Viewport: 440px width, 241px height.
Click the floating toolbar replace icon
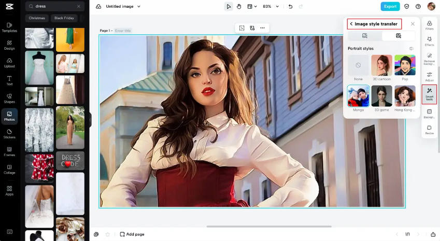[x=252, y=28]
